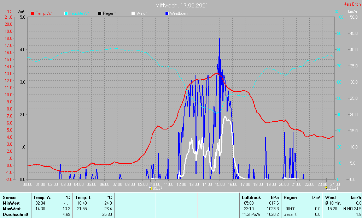This screenshot has height=218, width=362.
Task: Click the '24:00' x-axis time label
Action: (x=335, y=184)
